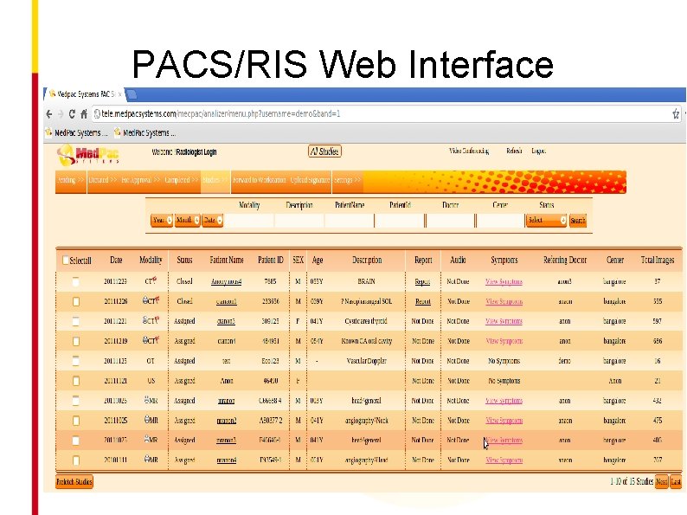Open the Settings >> menu
Image resolution: width=687 pixels, height=515 pixels.
347,180
